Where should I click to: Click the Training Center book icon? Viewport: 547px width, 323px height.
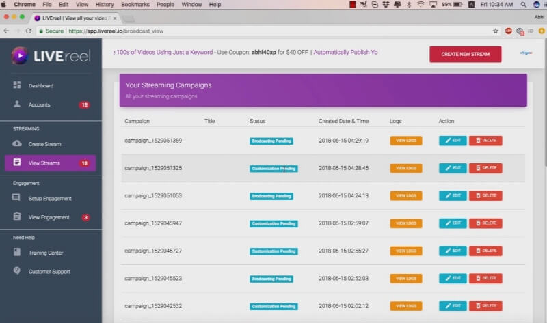click(16, 252)
